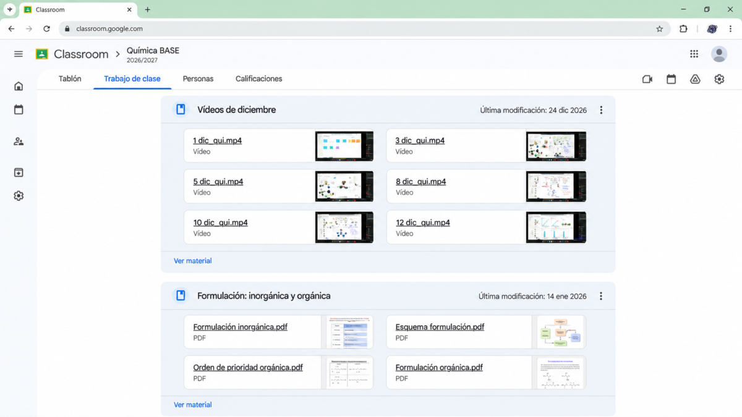The image size is (742, 417).
Task: Open the Google account avatar
Action: (719, 54)
